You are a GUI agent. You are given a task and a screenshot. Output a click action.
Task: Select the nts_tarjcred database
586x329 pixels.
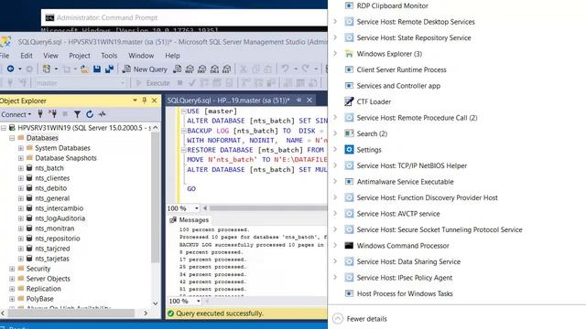[52, 249]
